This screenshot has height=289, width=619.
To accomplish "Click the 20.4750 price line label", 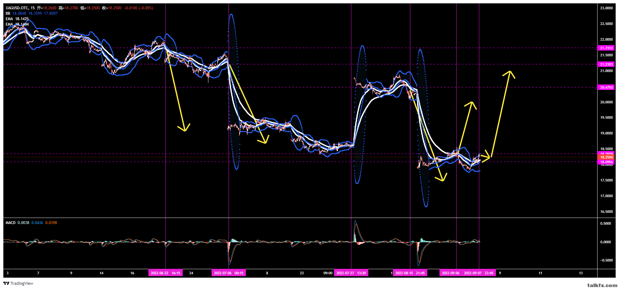I will coord(606,87).
